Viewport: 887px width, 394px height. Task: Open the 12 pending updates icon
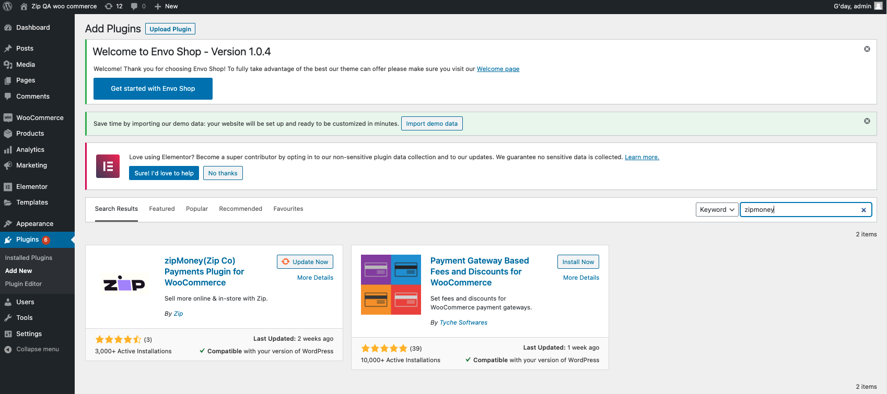109,6
